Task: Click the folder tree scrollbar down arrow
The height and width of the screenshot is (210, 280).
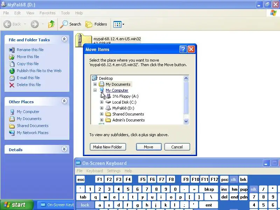Action: (186, 121)
